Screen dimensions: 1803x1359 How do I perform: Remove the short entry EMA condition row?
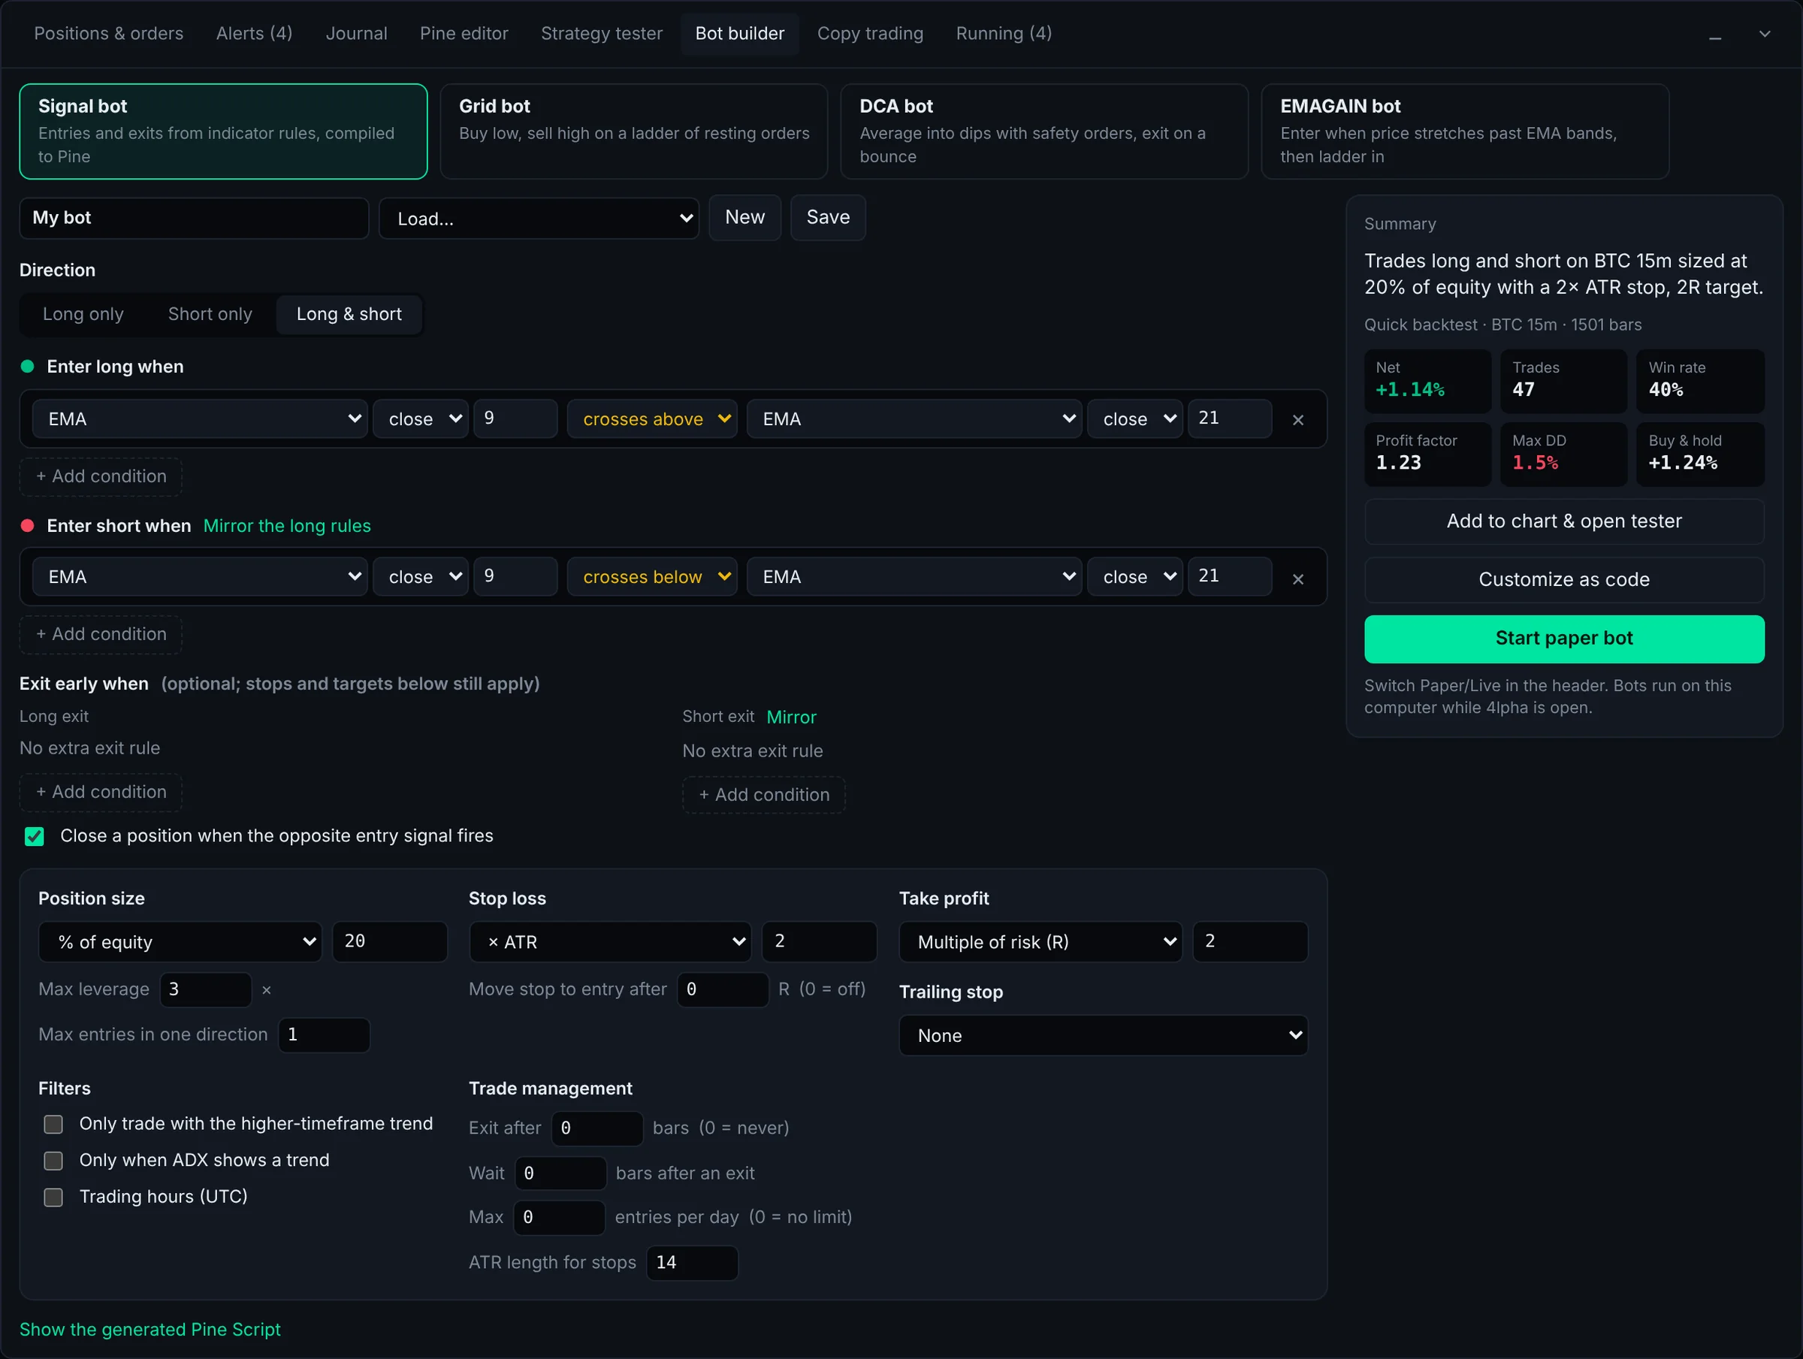pos(1297,578)
